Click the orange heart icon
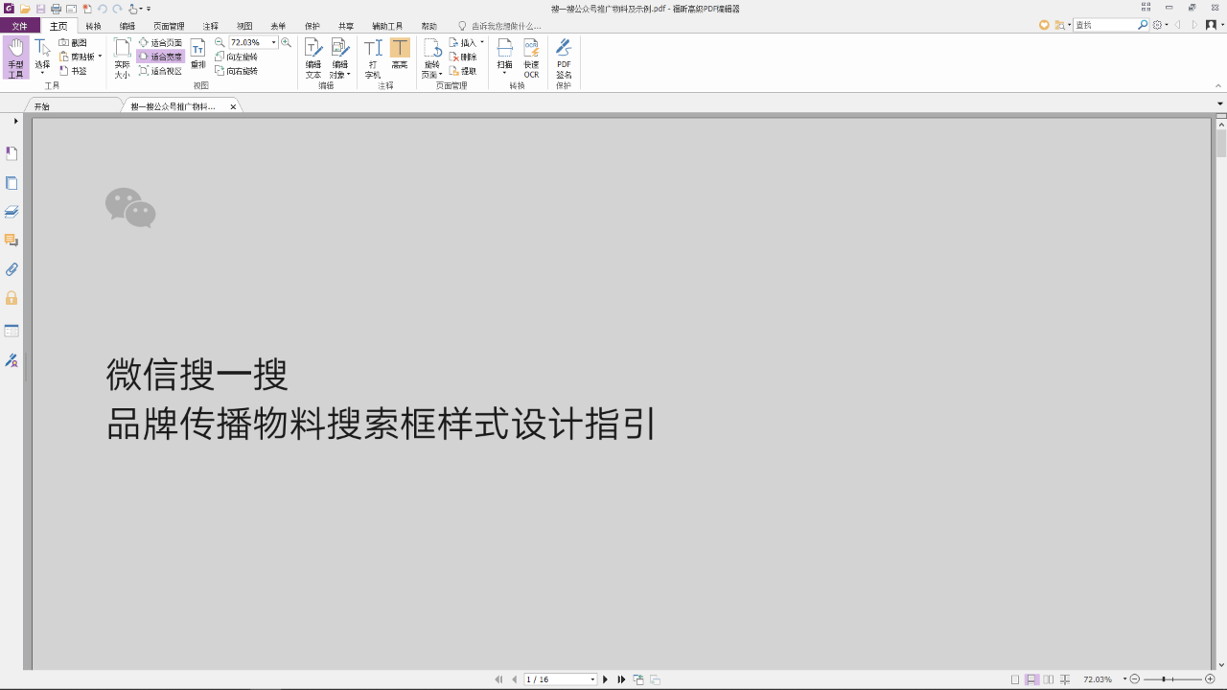1227x690 pixels. [x=1045, y=25]
